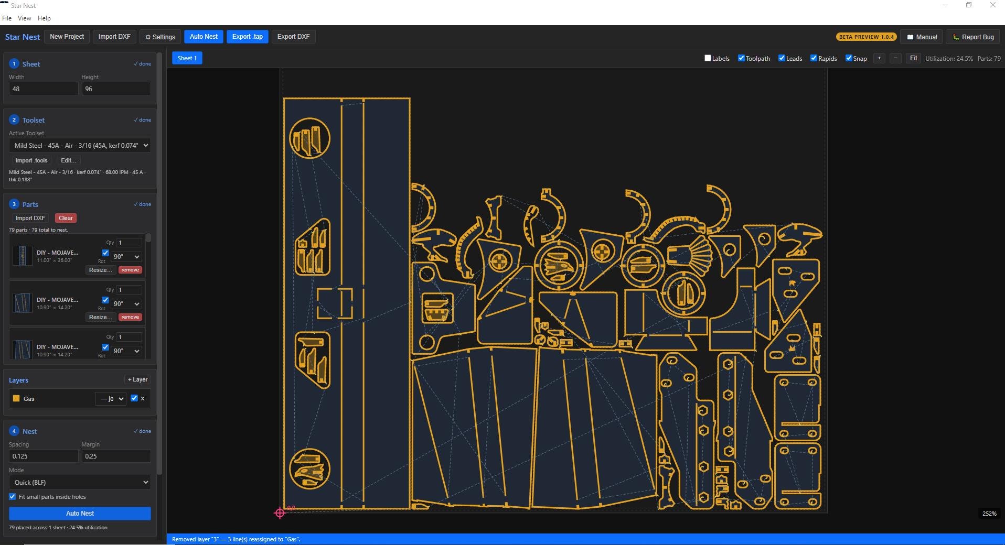
Task: Uncheck Rot for the 11.00" × 36.00" part
Action: click(x=105, y=253)
